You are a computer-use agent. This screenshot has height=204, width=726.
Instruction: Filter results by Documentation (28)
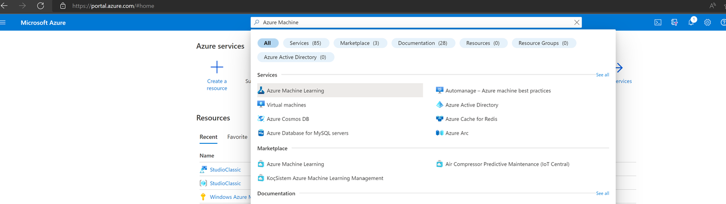click(423, 43)
